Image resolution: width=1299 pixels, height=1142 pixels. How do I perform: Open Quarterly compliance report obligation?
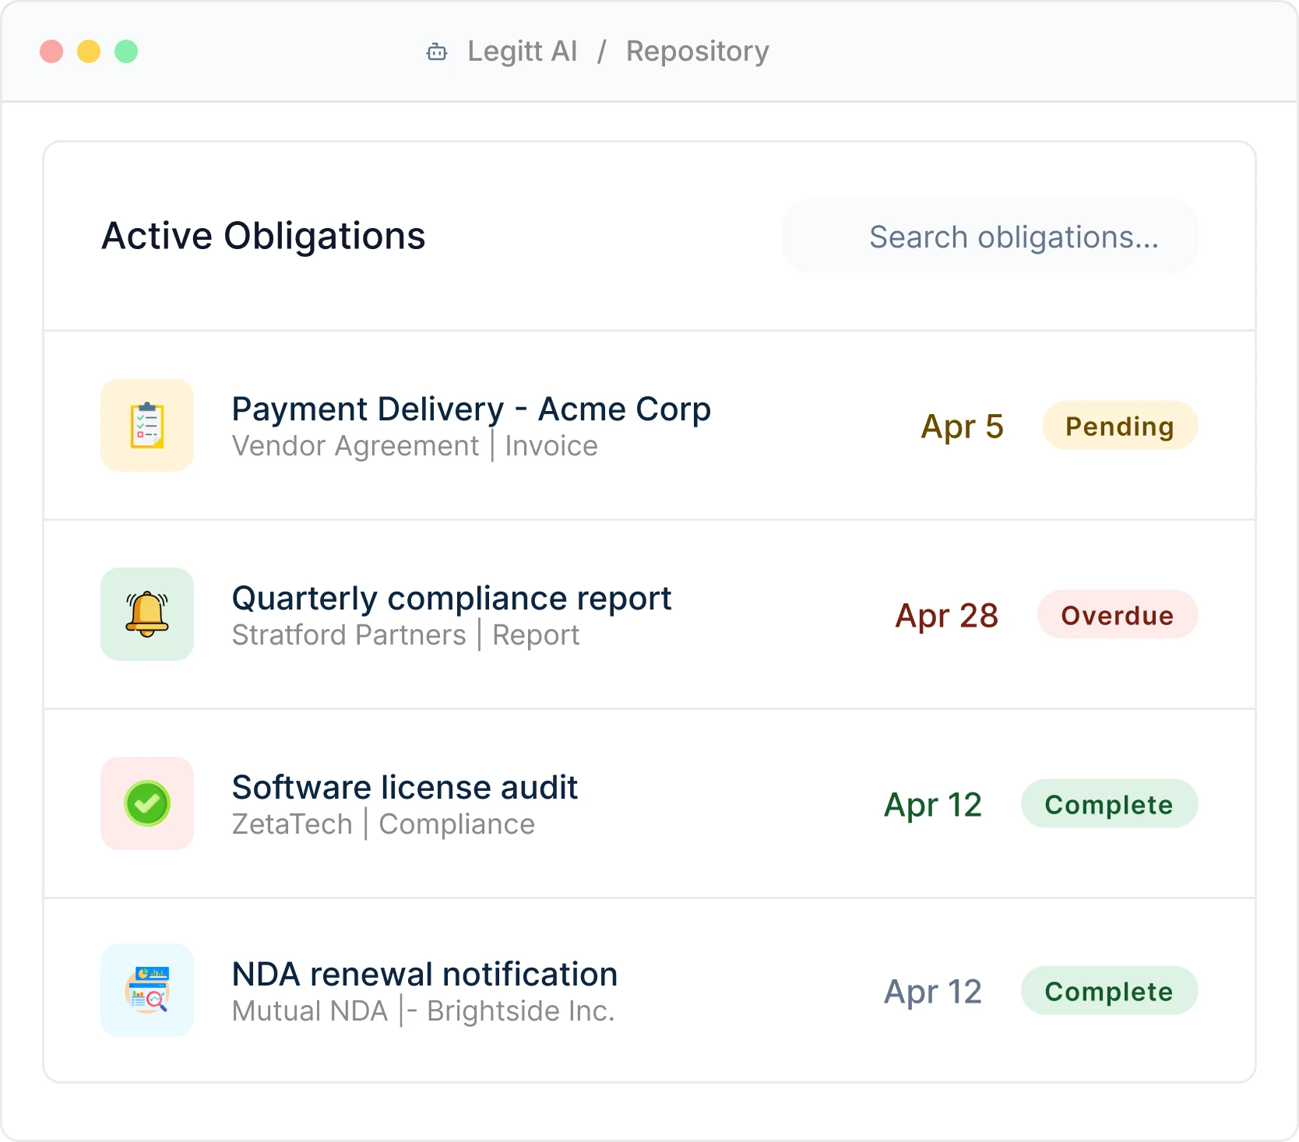pos(452,599)
